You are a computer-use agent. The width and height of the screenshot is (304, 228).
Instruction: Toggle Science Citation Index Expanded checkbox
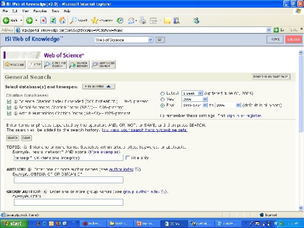click(x=9, y=101)
